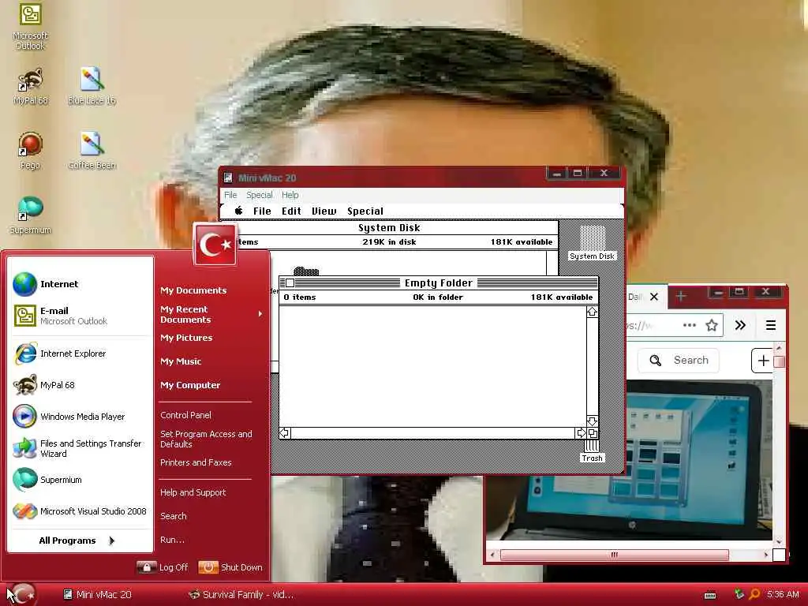Open Microsoft Outlook desktop icon
The width and height of the screenshot is (808, 606).
click(30, 26)
